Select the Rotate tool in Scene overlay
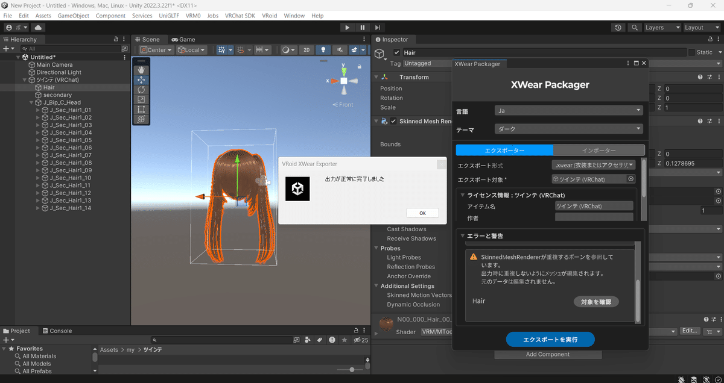Screen dimensions: 724x383 pyautogui.click(x=141, y=90)
